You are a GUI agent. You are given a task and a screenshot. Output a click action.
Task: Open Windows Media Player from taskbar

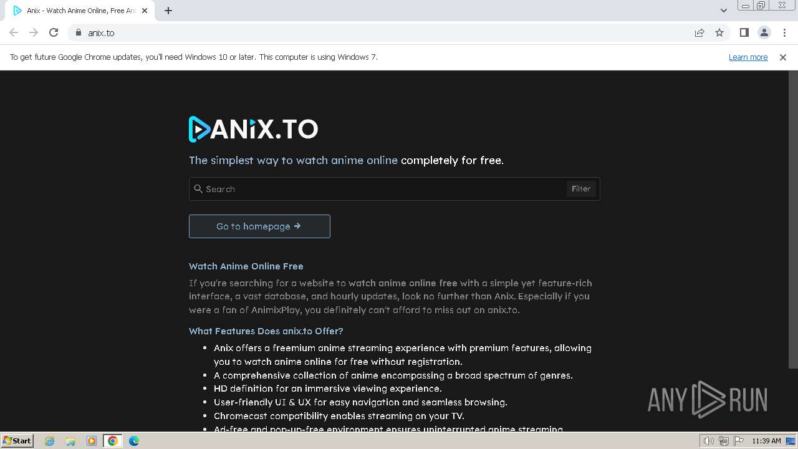coord(92,441)
